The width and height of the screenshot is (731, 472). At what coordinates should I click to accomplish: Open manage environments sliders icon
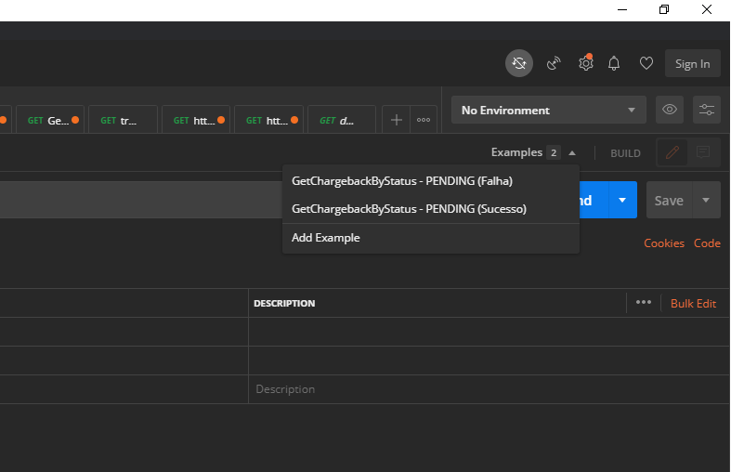tap(706, 110)
